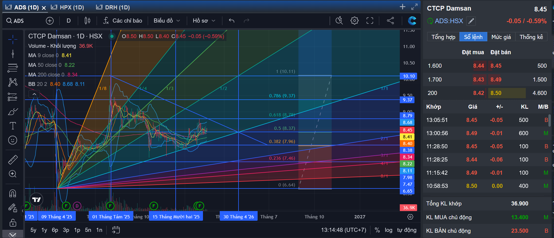The height and width of the screenshot is (238, 554).
Task: Click the undo arrow in the toolbar
Action: coord(231,21)
